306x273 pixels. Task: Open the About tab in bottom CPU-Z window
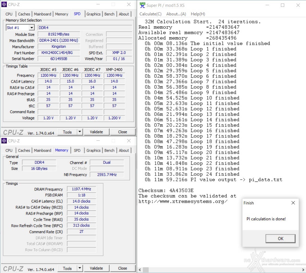pos(124,150)
